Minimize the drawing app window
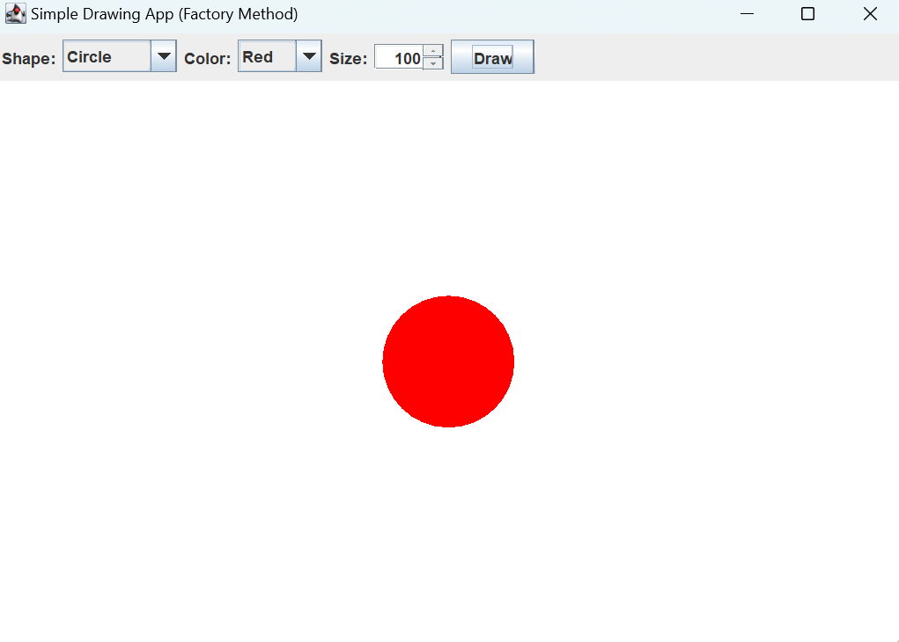Viewport: 899px width, 642px height. [x=747, y=14]
